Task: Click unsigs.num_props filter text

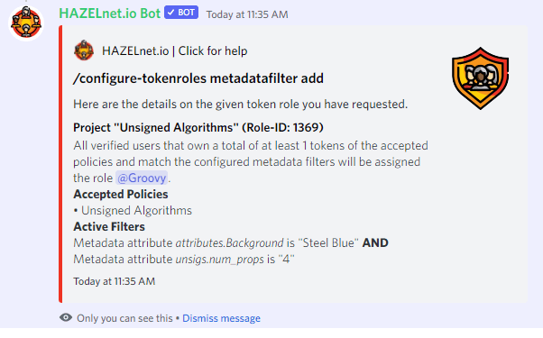Action: pos(219,259)
